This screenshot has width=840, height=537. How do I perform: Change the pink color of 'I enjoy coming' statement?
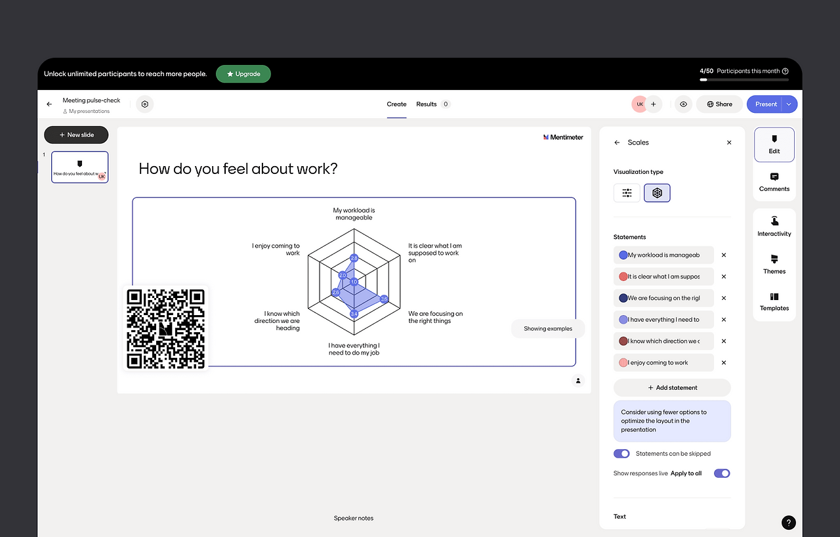[x=623, y=362]
